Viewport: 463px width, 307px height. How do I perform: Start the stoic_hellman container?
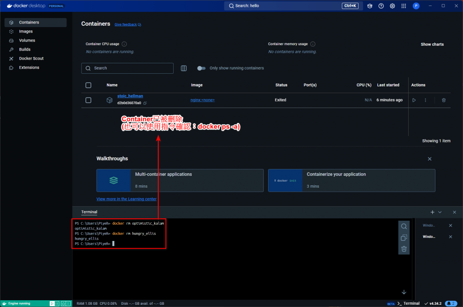coord(414,100)
